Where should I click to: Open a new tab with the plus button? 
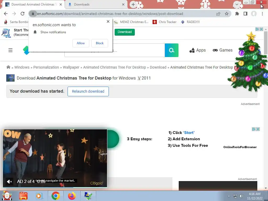[133, 4]
